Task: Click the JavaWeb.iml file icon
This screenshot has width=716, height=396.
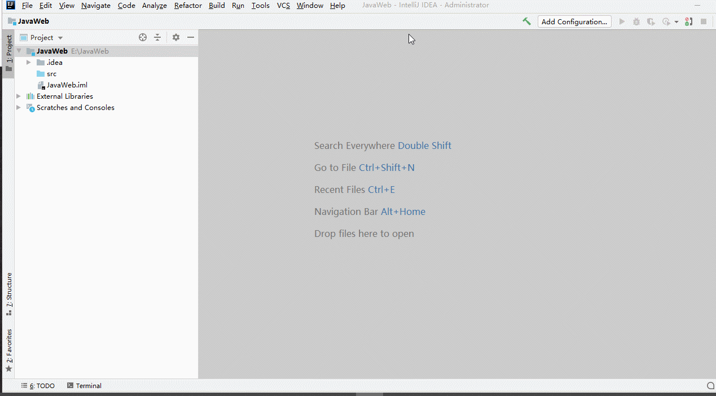Action: click(41, 85)
